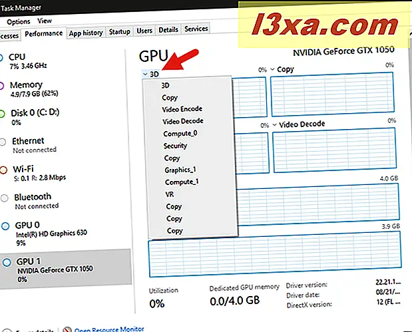The image size is (412, 332).
Task: Click the 0.0/4.0 GB dedicated memory value
Action: [235, 301]
